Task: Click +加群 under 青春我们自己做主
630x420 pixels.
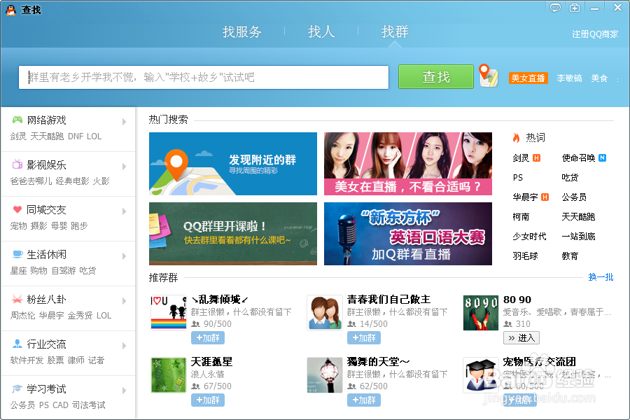Action: click(x=363, y=338)
